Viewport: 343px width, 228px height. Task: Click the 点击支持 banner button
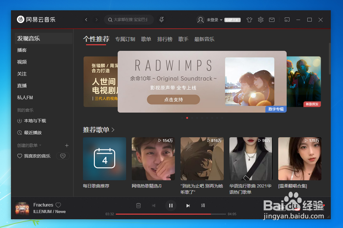tap(173, 99)
